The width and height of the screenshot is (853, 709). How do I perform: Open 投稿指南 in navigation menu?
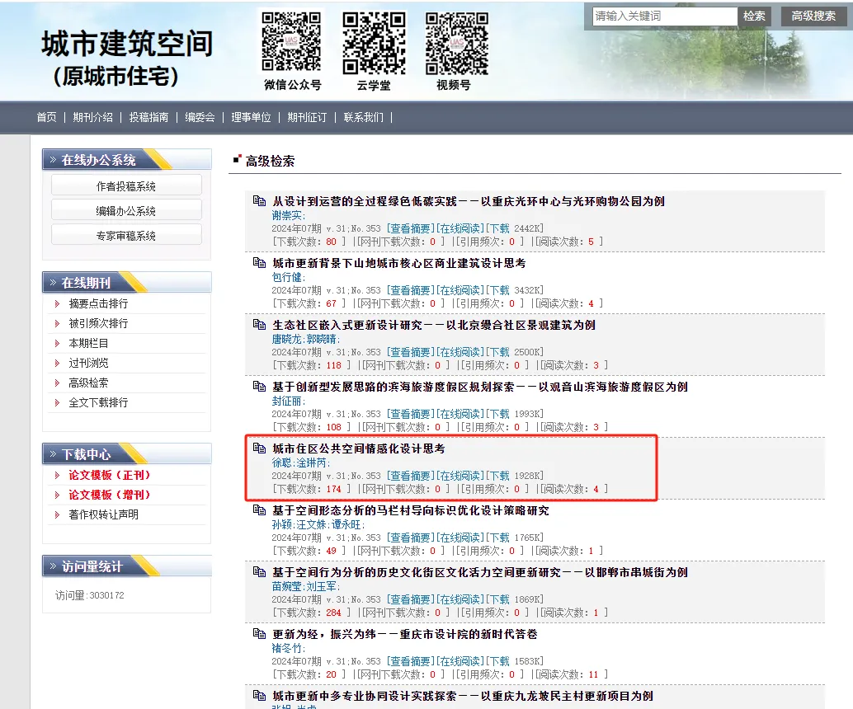[148, 117]
